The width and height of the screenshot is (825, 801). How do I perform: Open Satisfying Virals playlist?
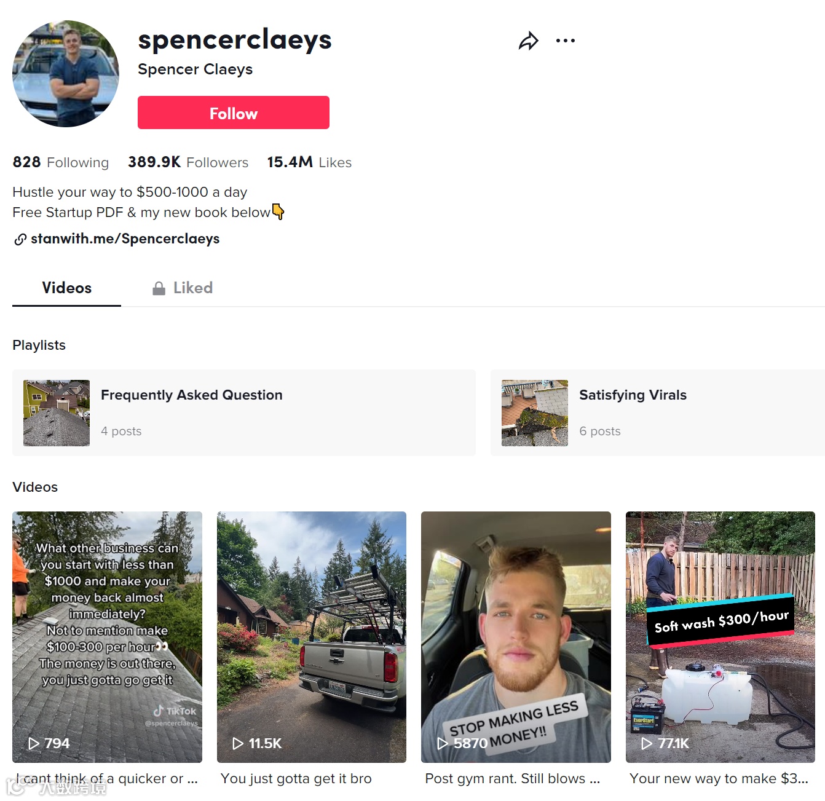[x=658, y=412]
